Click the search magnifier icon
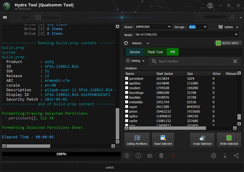This screenshot has height=172, width=244. [154, 62]
